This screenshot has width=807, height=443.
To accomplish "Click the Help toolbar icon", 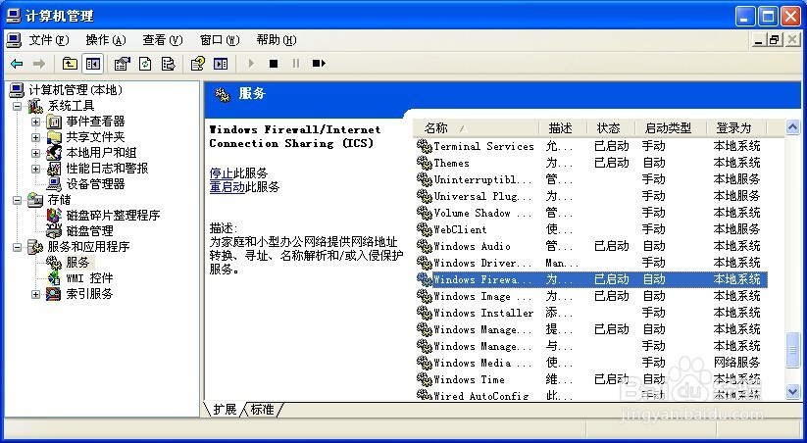I will tap(198, 64).
